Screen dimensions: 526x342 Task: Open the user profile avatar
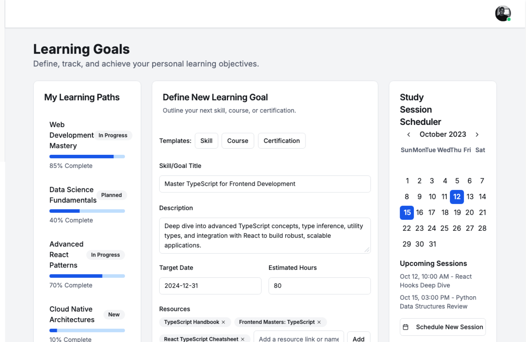click(503, 13)
